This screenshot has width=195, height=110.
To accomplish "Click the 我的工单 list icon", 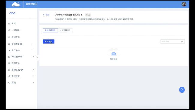I will pos(9,37).
